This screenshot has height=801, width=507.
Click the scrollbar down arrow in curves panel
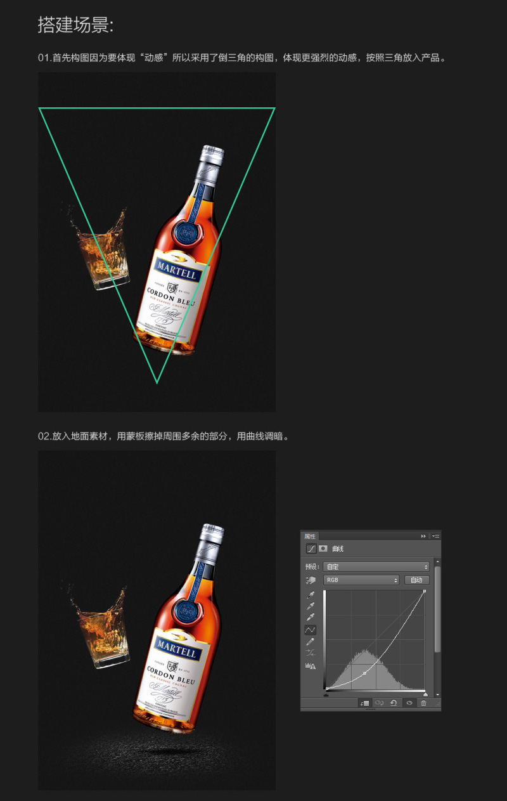437,694
